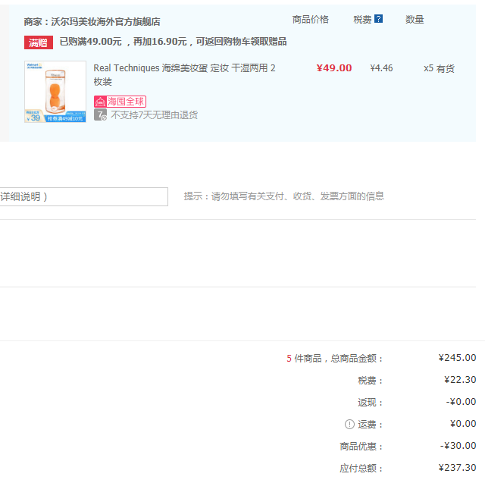Click the 税费 column header
Viewport: 485px width, 483px height.
point(362,20)
